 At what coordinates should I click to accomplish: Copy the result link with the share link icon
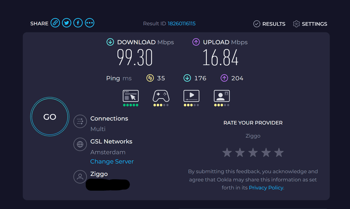pos(55,23)
